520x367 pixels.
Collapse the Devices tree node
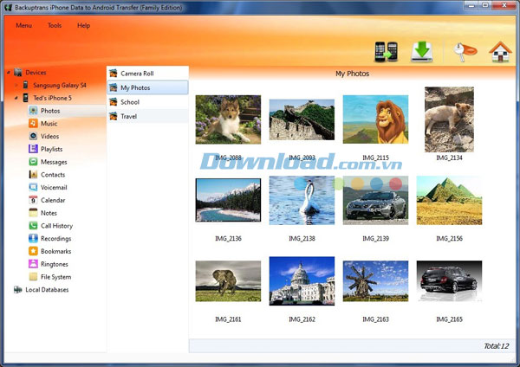[x=7, y=73]
